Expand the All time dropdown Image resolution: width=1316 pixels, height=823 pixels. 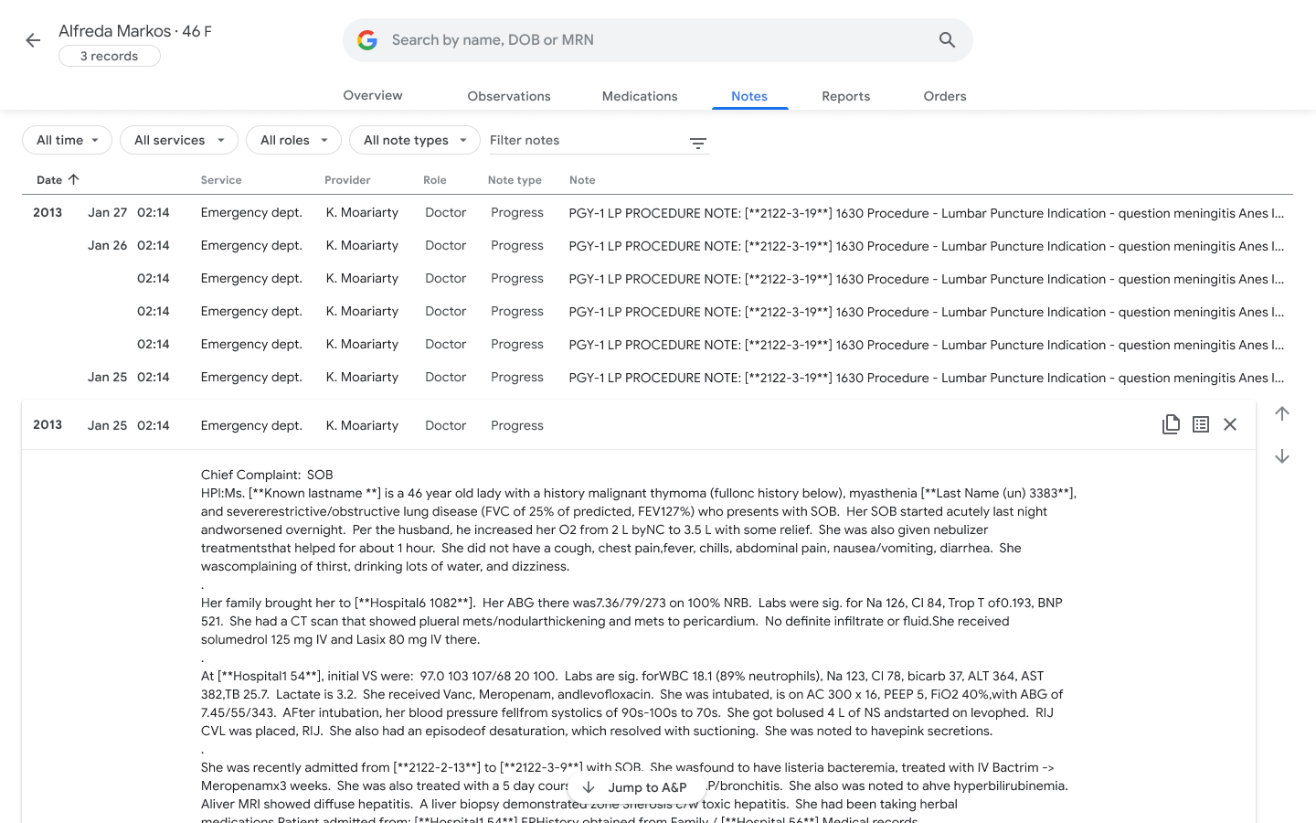pyautogui.click(x=67, y=140)
